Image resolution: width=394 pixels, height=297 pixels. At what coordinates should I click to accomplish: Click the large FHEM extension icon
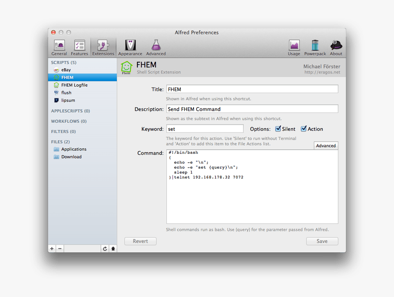click(127, 68)
